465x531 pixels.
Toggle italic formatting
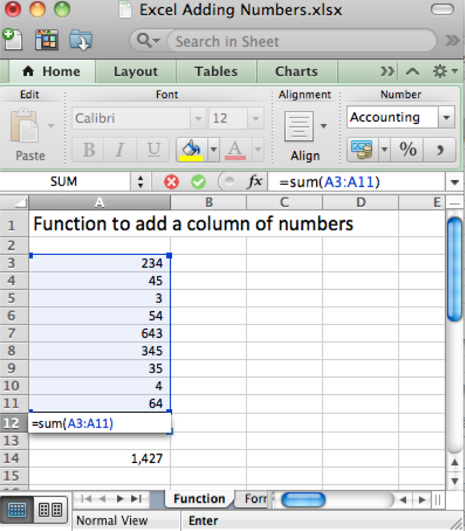point(120,150)
